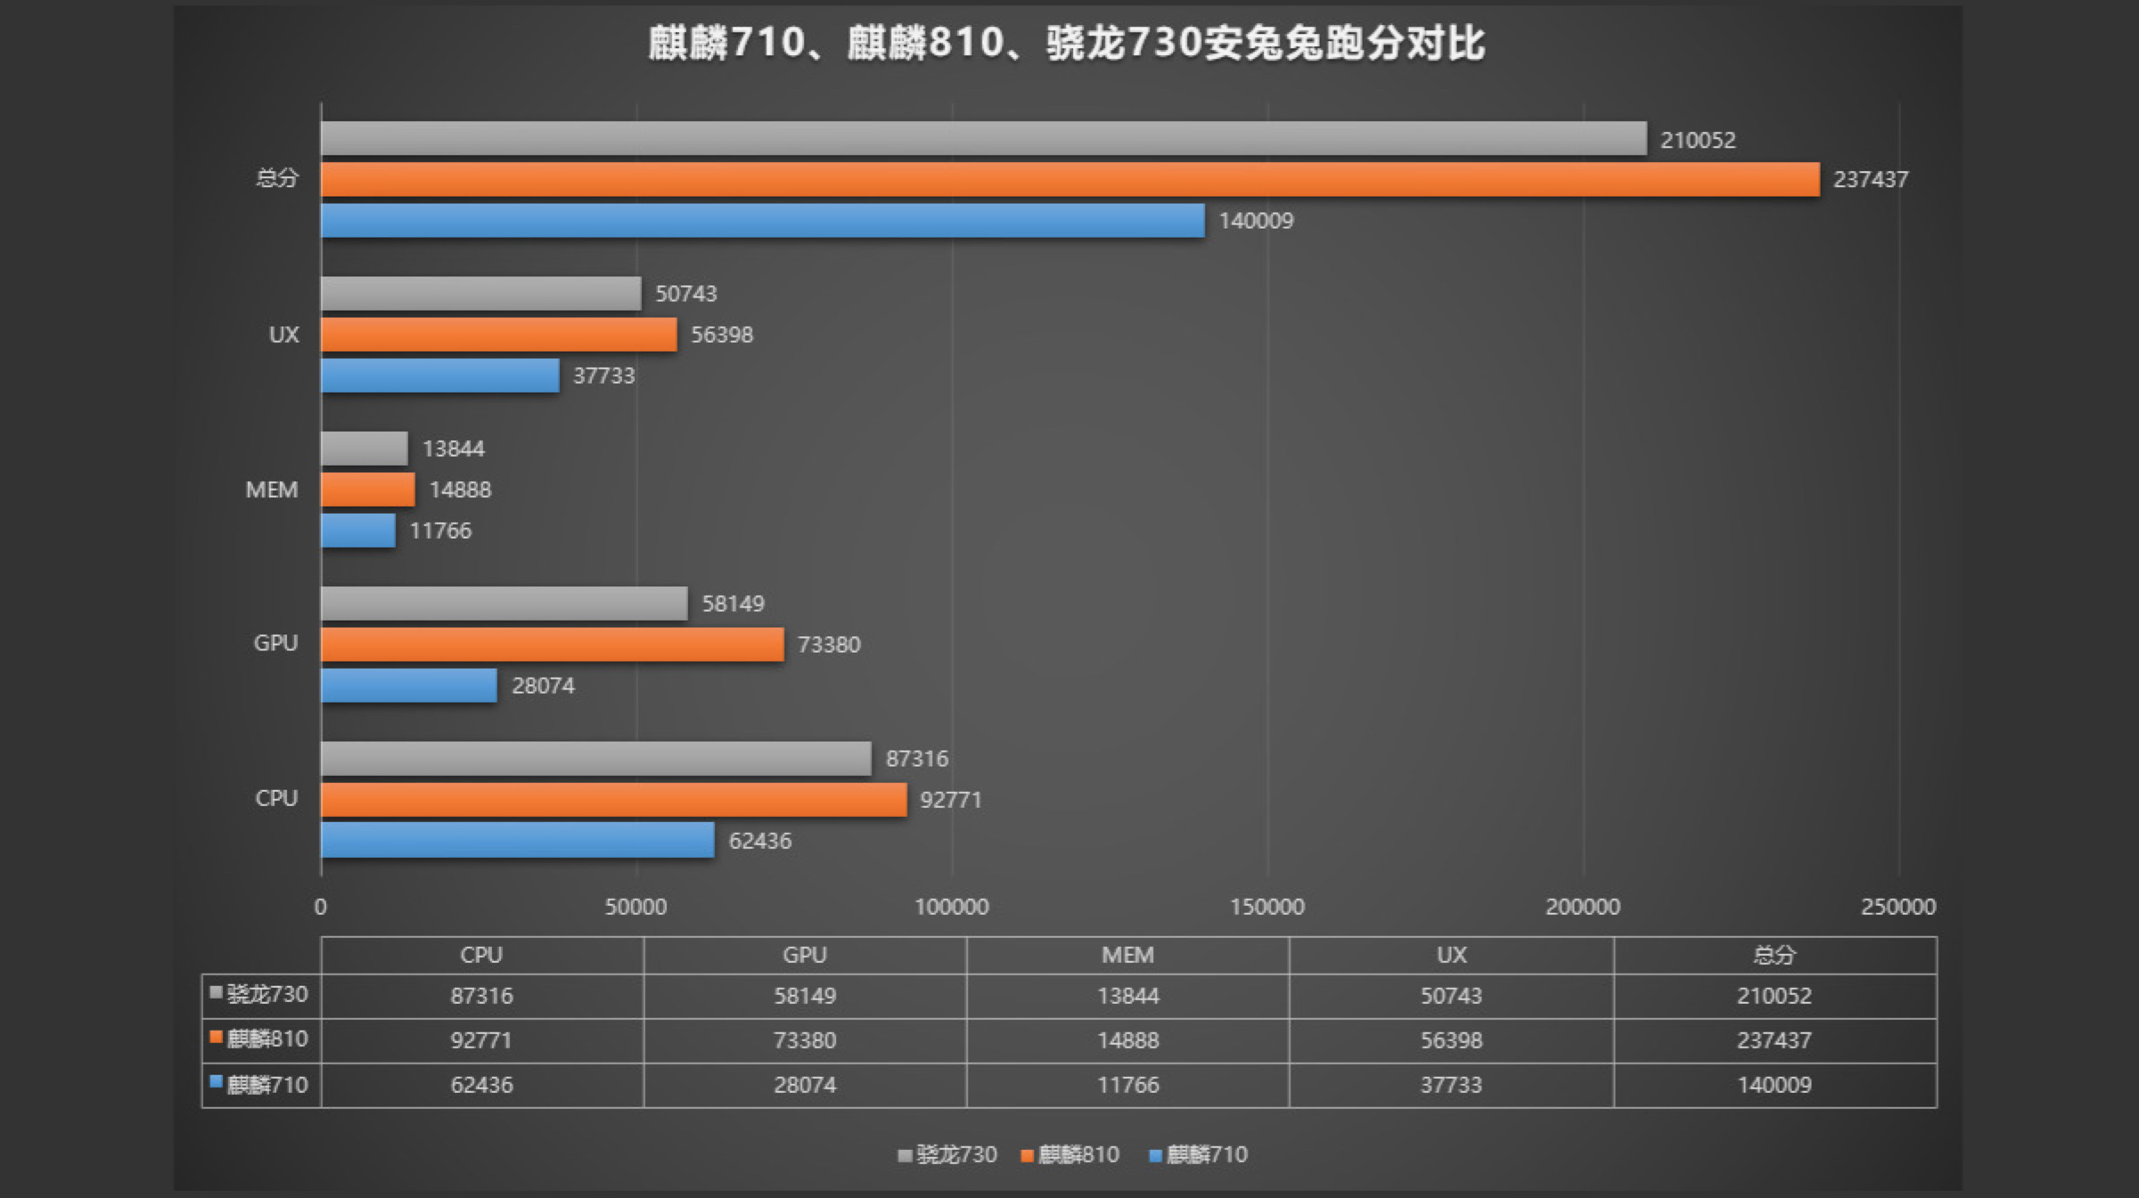Click the 150000 axis tick label
Image resolution: width=2139 pixels, height=1198 pixels.
(1266, 907)
